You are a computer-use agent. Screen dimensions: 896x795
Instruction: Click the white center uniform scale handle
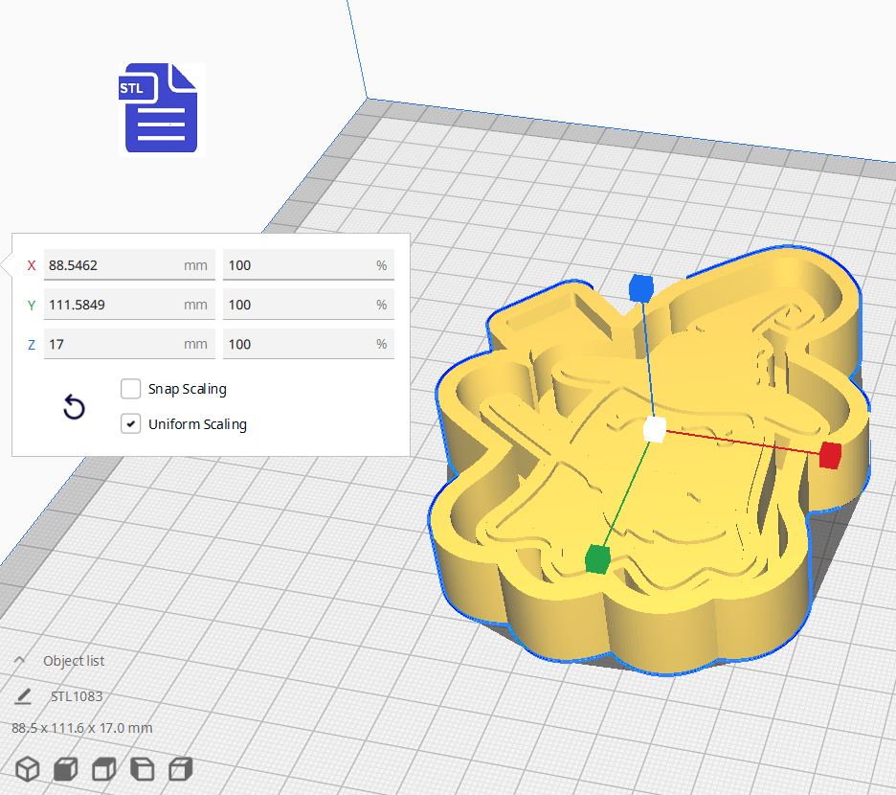(x=655, y=430)
